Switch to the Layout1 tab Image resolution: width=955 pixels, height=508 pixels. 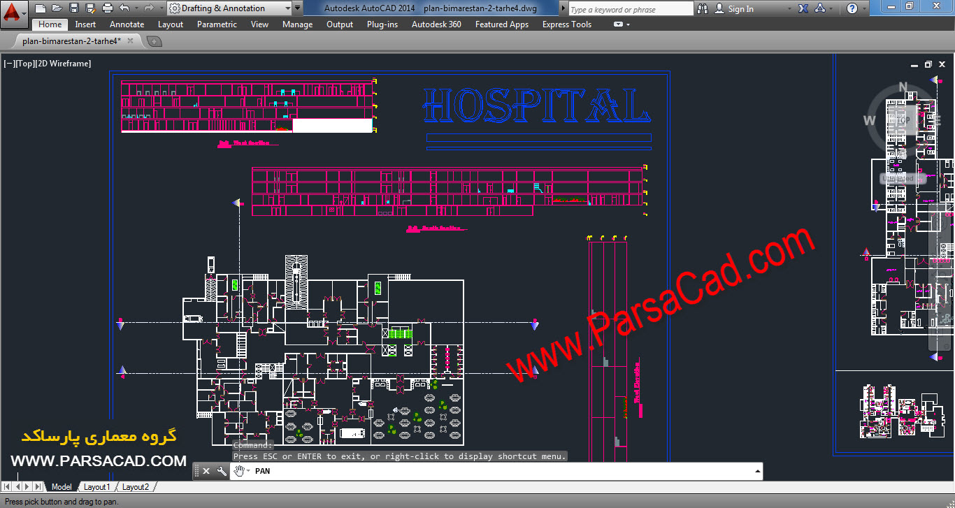tap(97, 487)
